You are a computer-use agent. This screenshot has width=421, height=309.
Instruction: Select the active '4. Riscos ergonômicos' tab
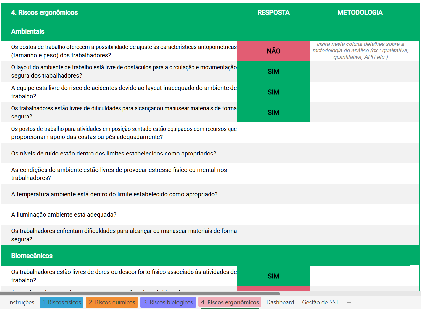point(229,302)
